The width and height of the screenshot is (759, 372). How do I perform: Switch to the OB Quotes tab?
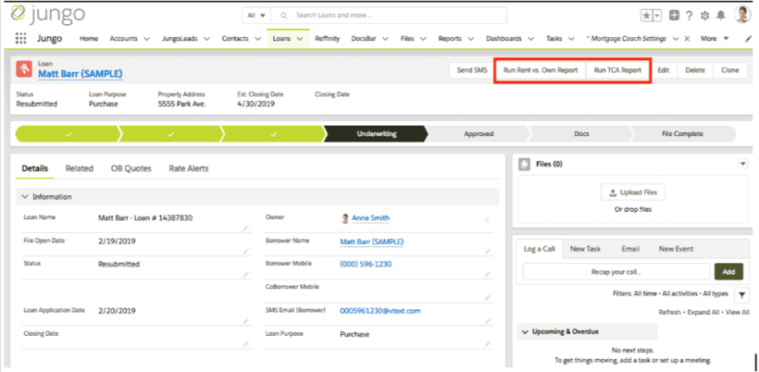coord(131,168)
